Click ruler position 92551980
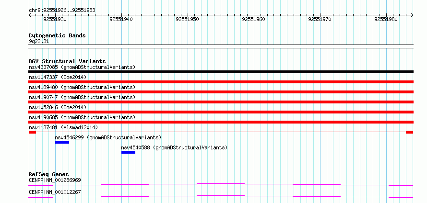Screen dimensions: 427x203 (386, 19)
